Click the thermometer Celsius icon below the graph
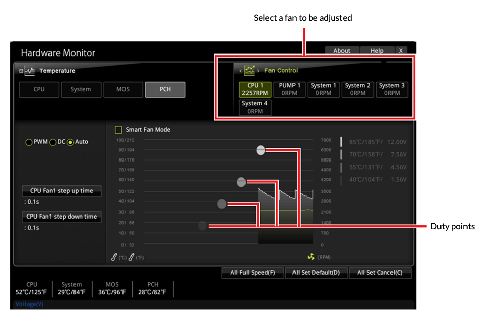The image size is (490, 323). pos(113,257)
